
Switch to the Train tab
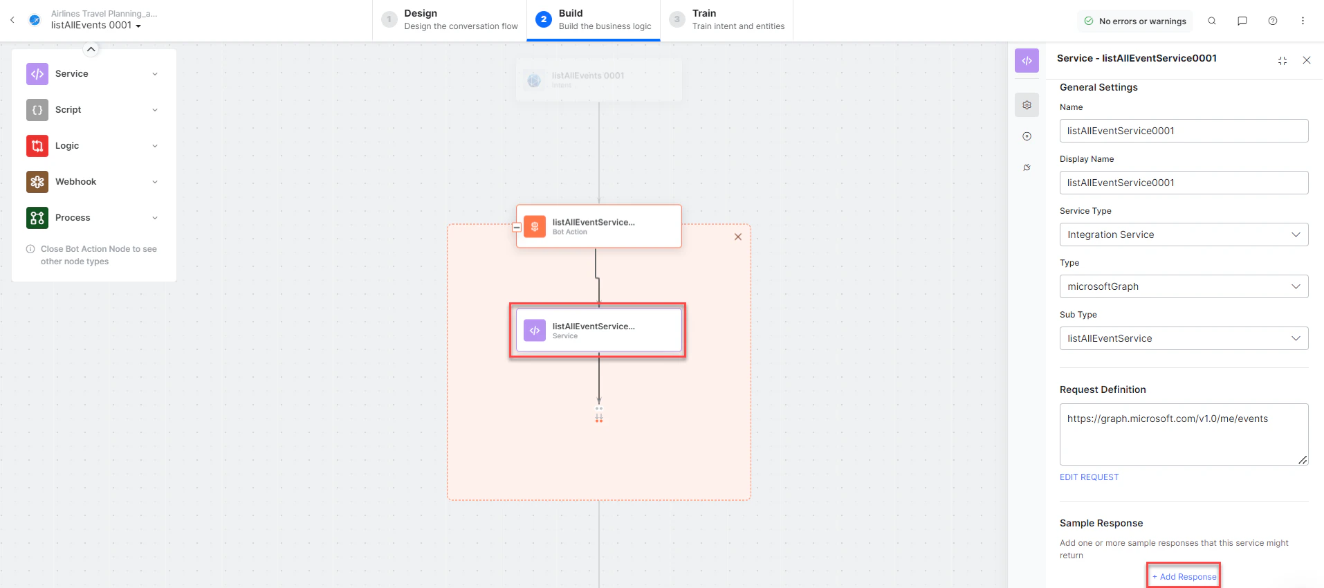coord(727,20)
